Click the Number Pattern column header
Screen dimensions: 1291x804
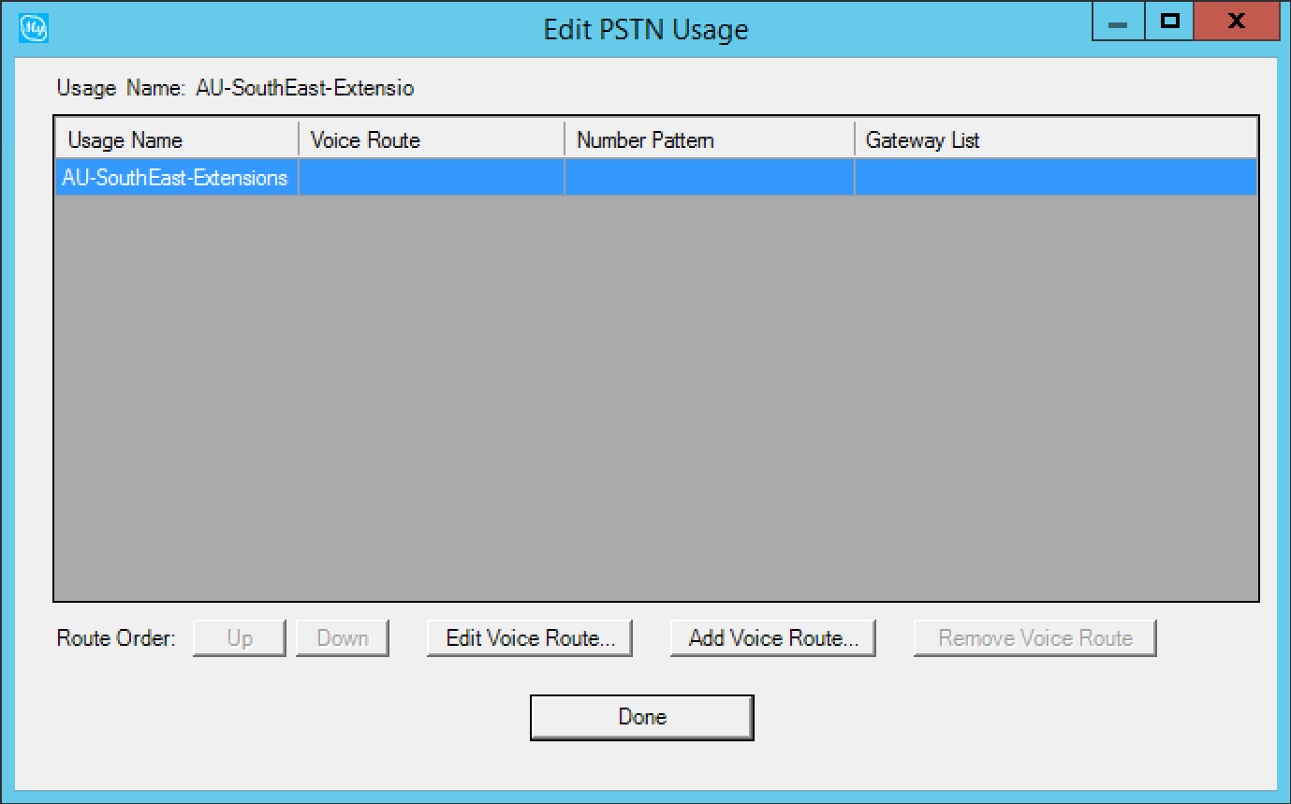tap(710, 140)
